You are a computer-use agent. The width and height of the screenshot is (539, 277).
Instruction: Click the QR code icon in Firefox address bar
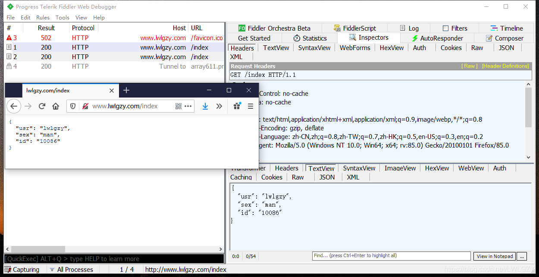click(179, 106)
